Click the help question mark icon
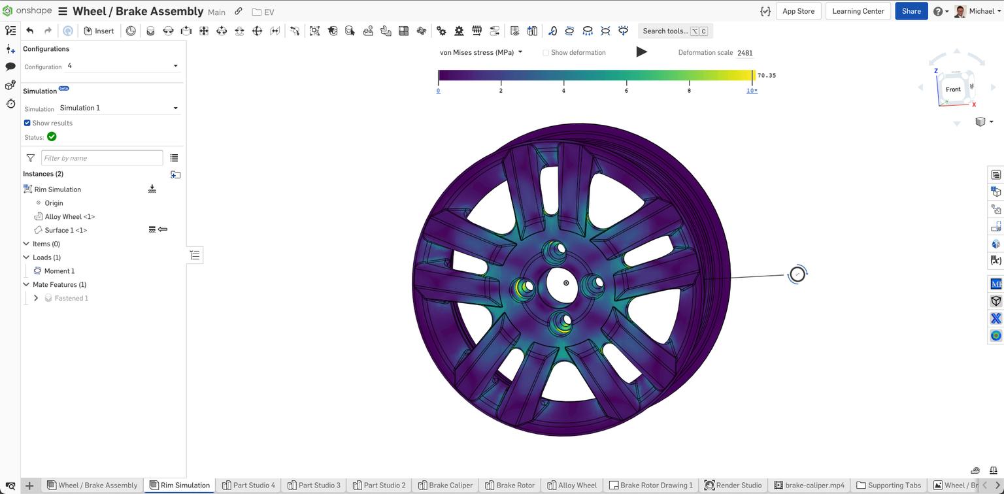Image resolution: width=1004 pixels, height=494 pixels. click(937, 10)
